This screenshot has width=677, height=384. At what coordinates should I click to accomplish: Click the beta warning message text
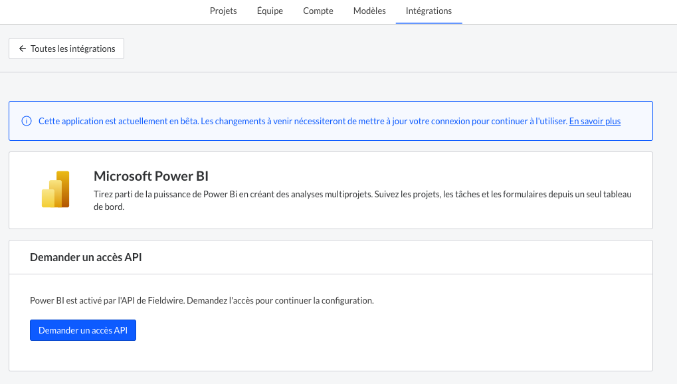pos(303,121)
